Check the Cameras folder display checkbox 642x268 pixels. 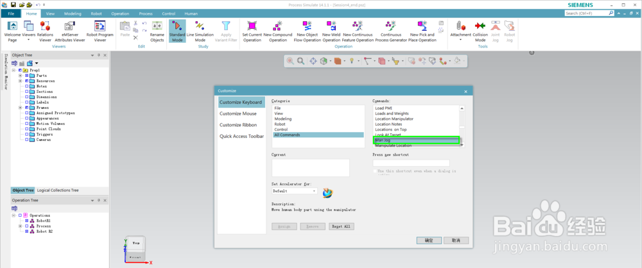26,140
